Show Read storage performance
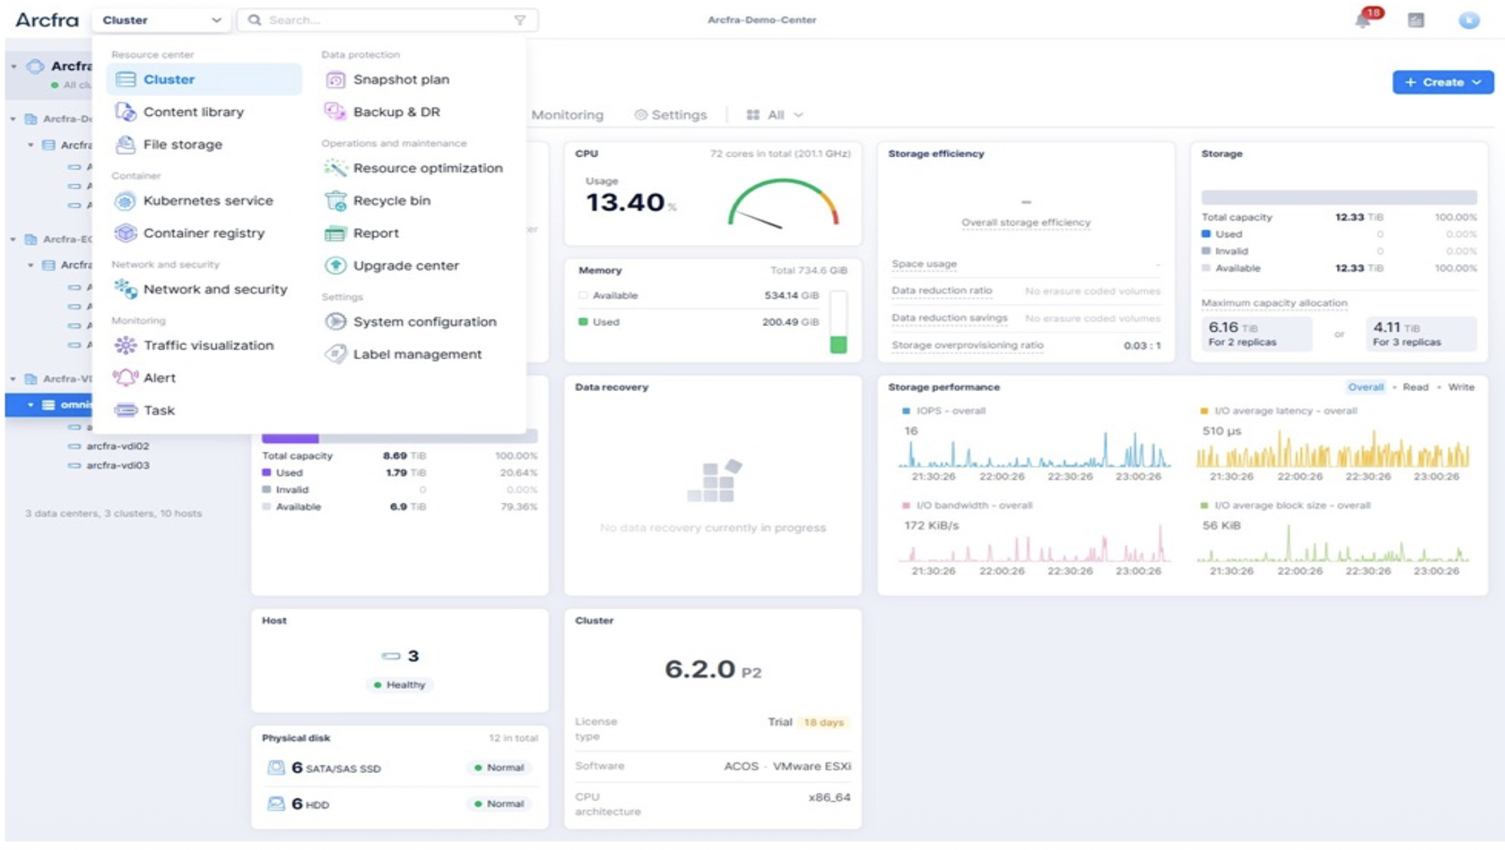This screenshot has width=1505, height=850. 1415,387
